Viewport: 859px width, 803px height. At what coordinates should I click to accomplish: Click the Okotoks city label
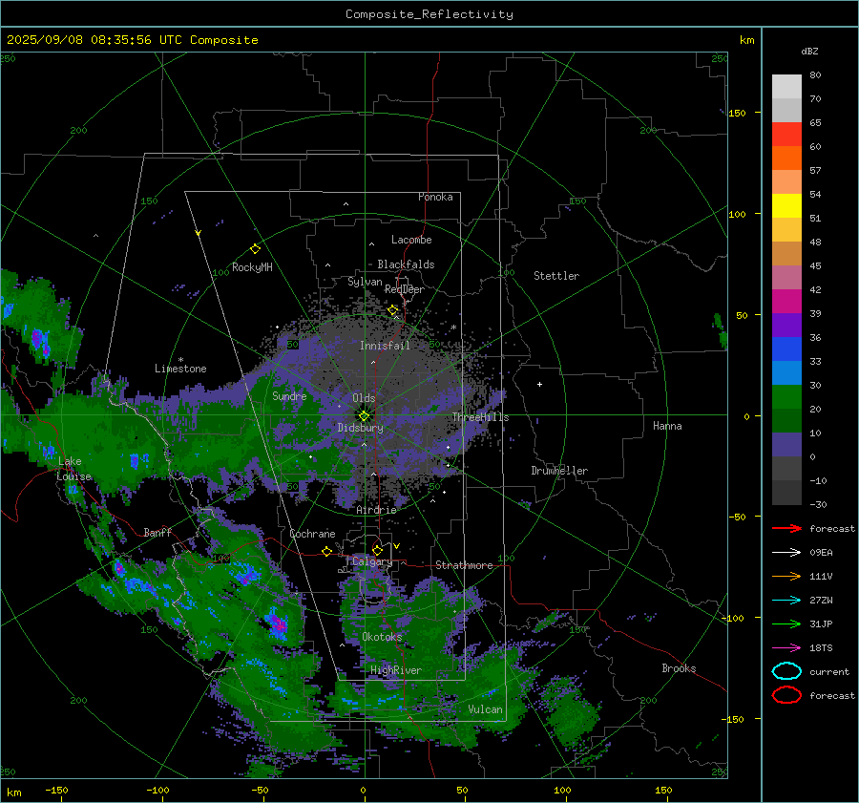coord(382,636)
